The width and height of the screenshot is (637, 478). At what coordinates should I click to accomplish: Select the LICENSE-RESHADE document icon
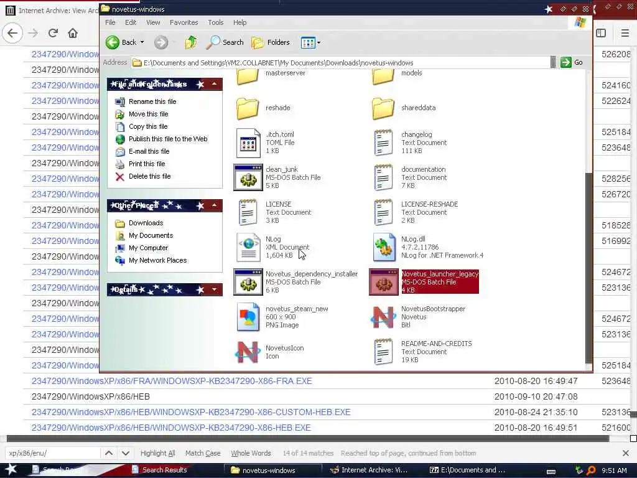click(x=383, y=212)
